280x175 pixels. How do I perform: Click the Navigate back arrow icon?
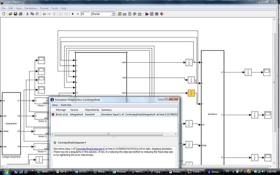44,14
